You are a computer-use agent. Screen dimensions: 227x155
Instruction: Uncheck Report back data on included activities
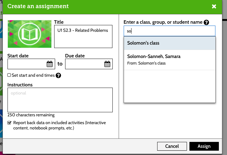tap(9, 123)
